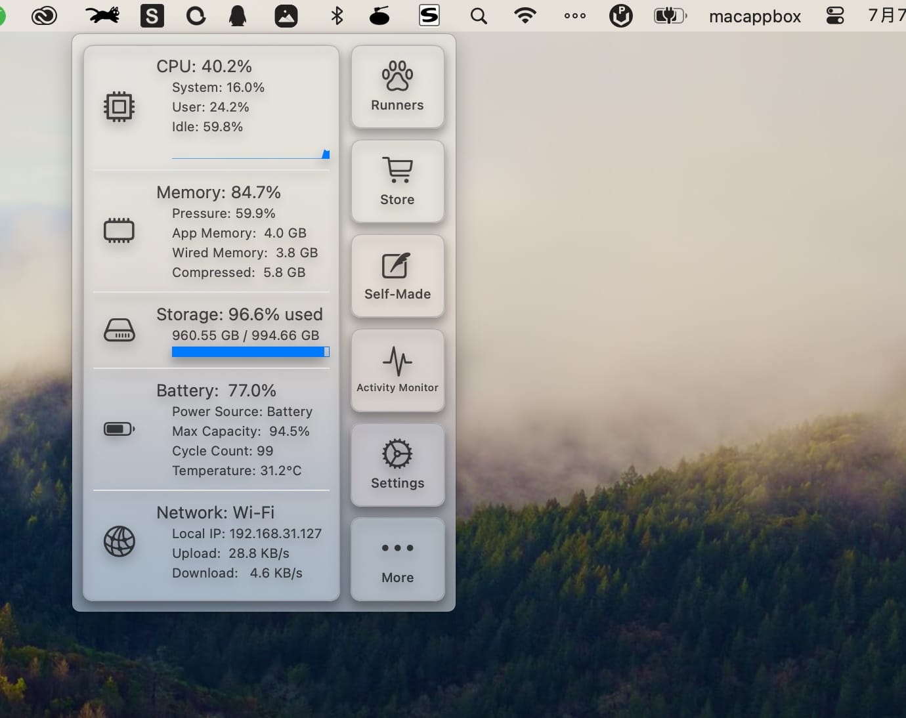The width and height of the screenshot is (906, 718).
Task: Open the Bluetooth menu bar icon
Action: click(337, 16)
